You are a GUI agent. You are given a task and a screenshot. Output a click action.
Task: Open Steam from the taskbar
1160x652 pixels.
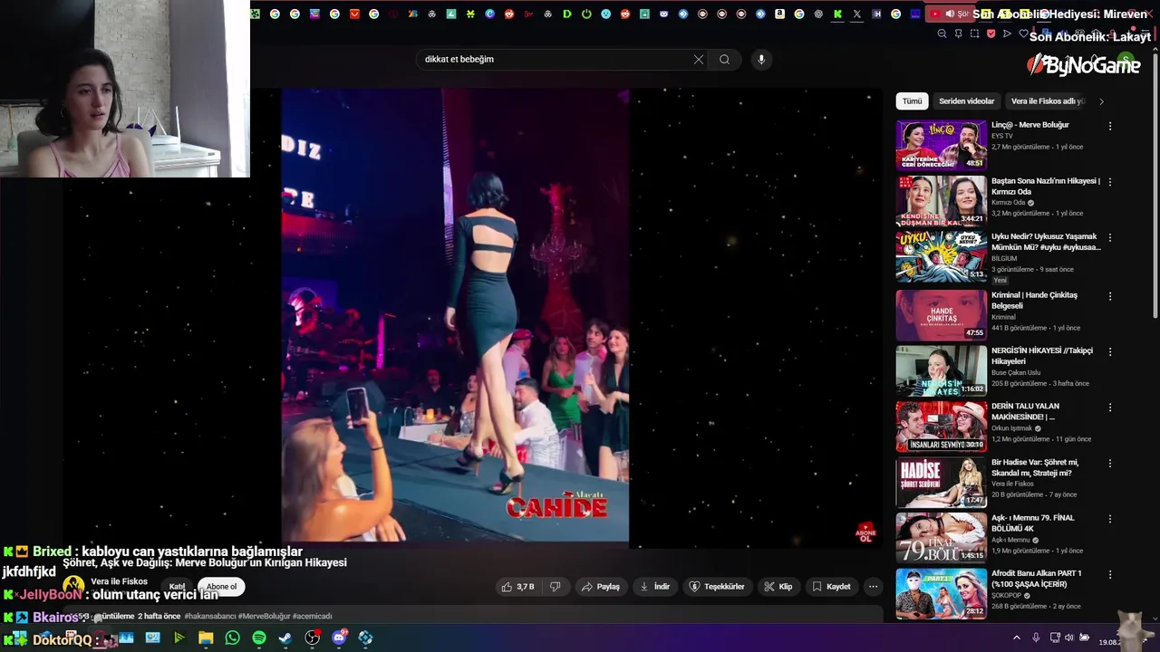point(285,638)
